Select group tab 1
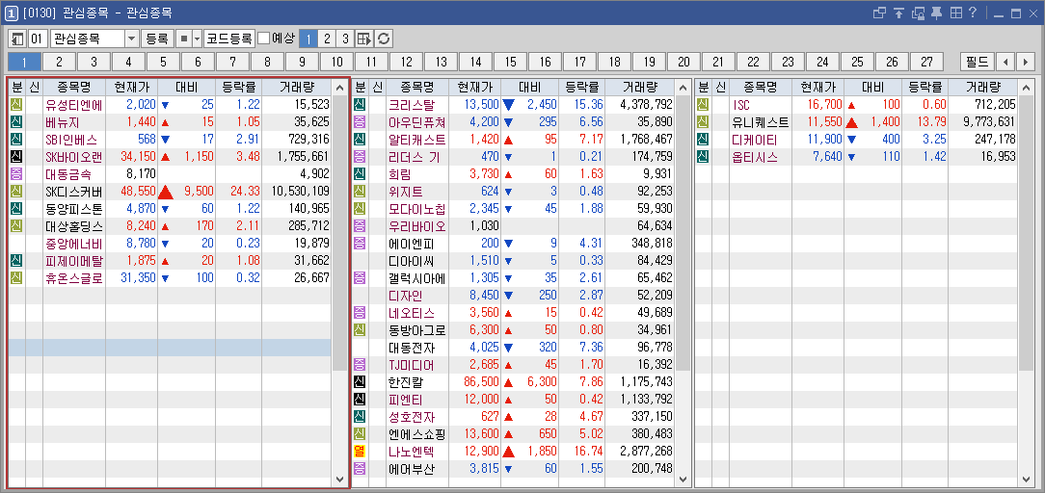Image resolution: width=1045 pixels, height=493 pixels. pos(25,62)
